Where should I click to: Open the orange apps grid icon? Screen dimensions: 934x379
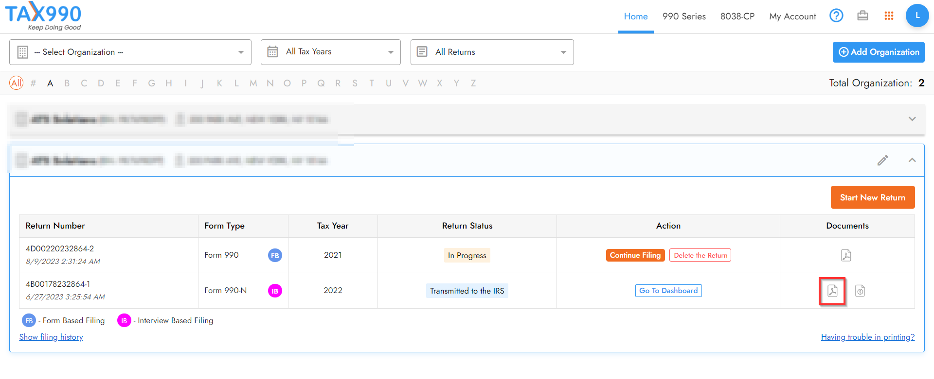pos(889,16)
